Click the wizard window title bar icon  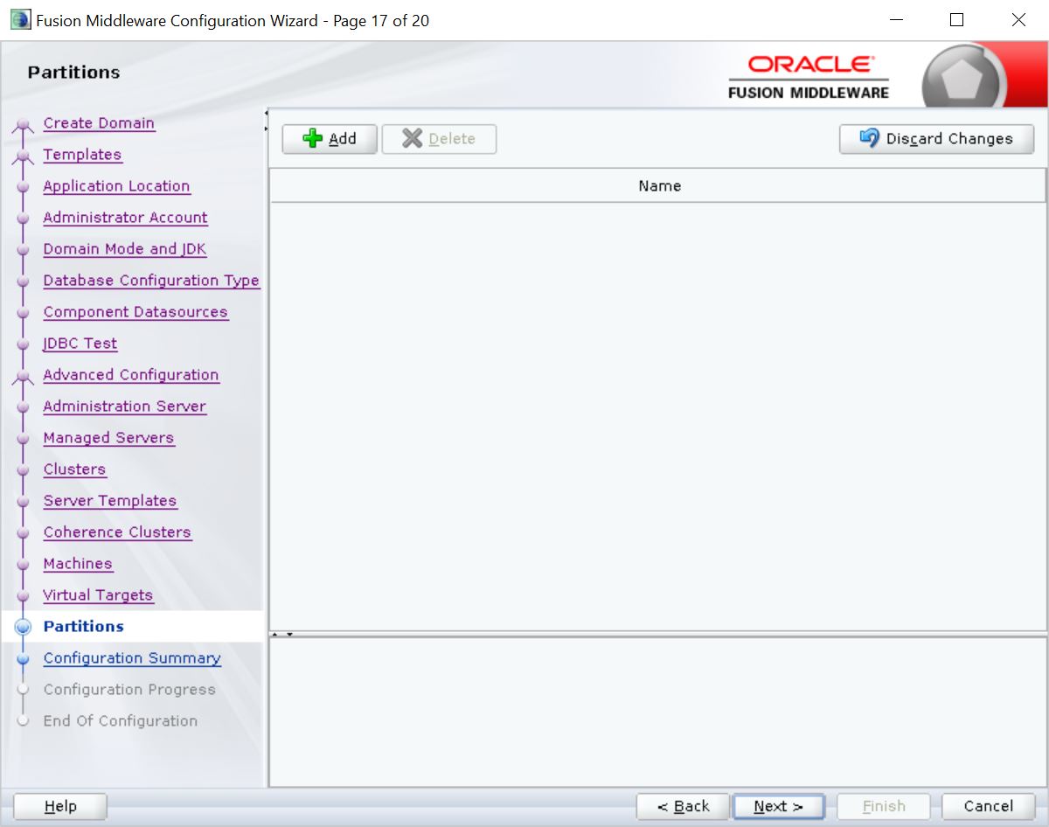(x=19, y=19)
